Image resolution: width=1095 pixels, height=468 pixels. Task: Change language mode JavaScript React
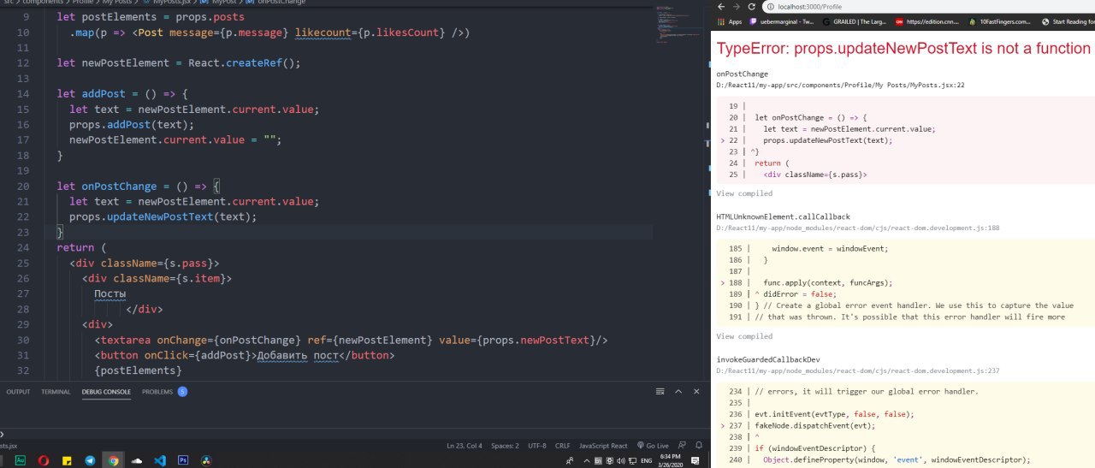(x=603, y=446)
